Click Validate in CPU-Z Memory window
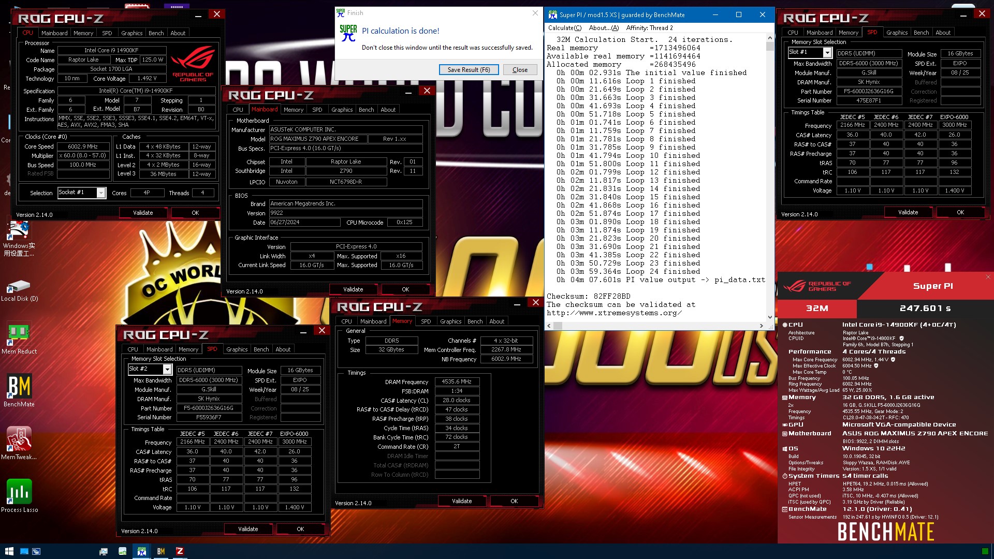This screenshot has height=559, width=994. (x=462, y=501)
